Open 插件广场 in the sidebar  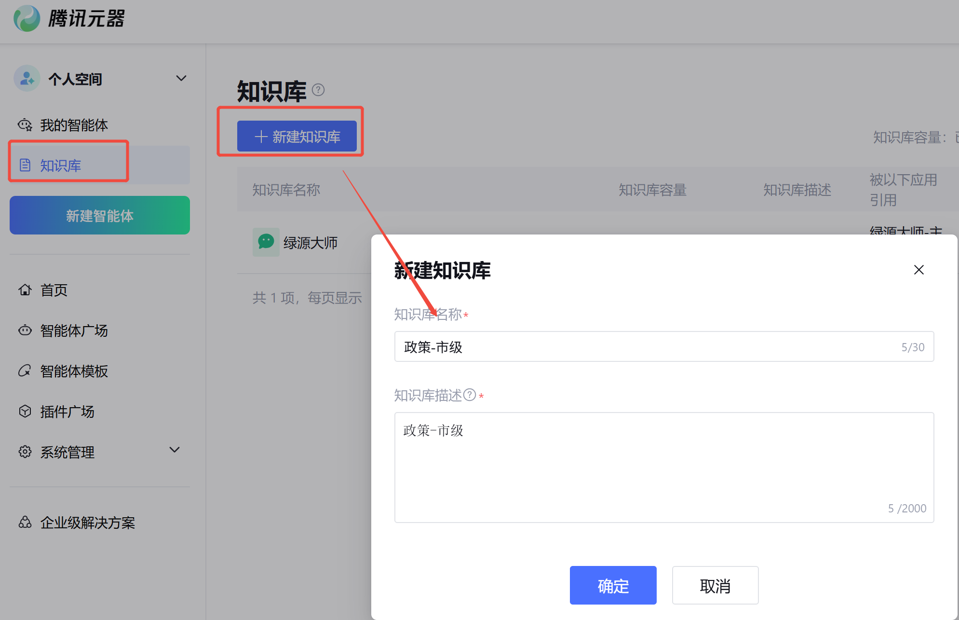(67, 412)
